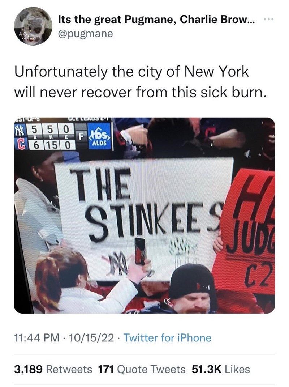Click the 11:44 PM timestamp
Screen dimensions: 289x387
[x=37, y=338]
